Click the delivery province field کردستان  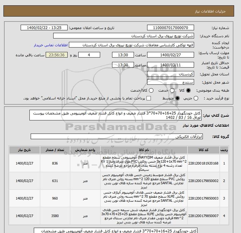(x=171, y=74)
